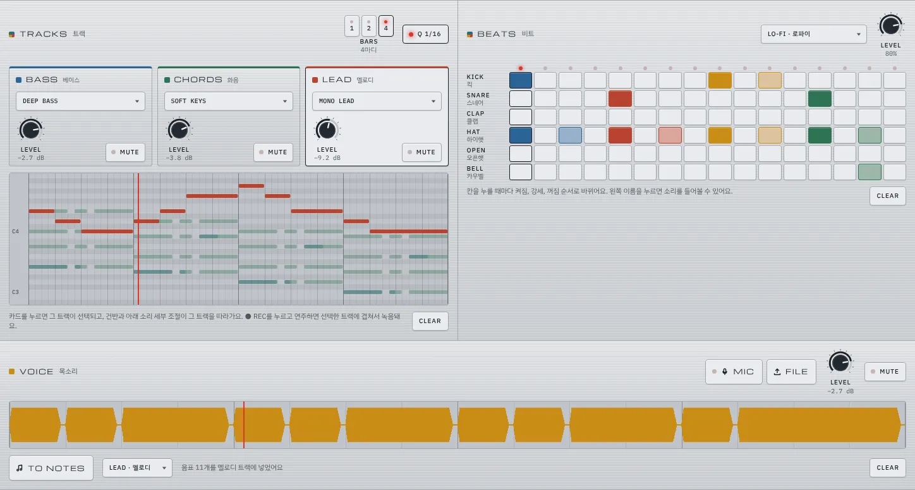This screenshot has width=915, height=490.
Task: Mute the LEAD track
Action: pos(421,152)
